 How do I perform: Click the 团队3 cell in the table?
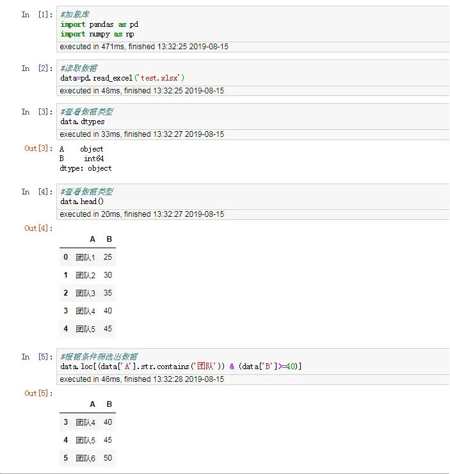(x=85, y=293)
